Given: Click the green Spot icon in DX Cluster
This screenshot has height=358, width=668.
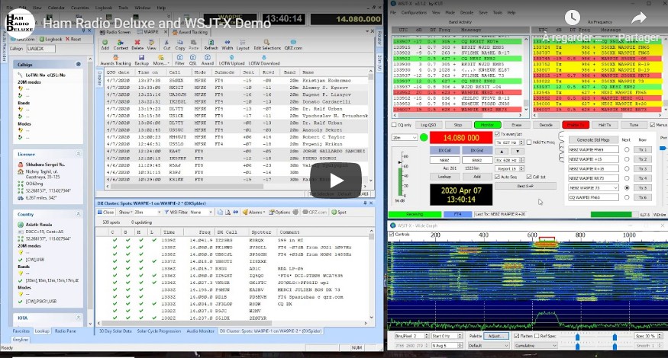Looking at the screenshot, I should [339, 213].
